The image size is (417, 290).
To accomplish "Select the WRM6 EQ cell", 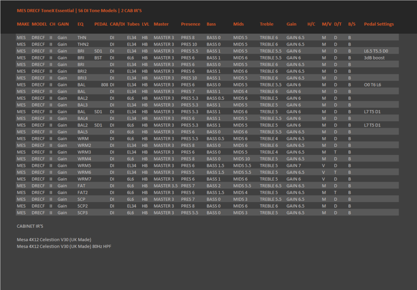I will click(x=84, y=172).
